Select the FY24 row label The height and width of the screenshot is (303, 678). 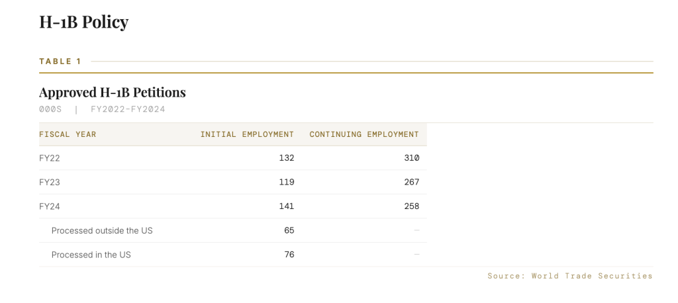click(x=50, y=206)
